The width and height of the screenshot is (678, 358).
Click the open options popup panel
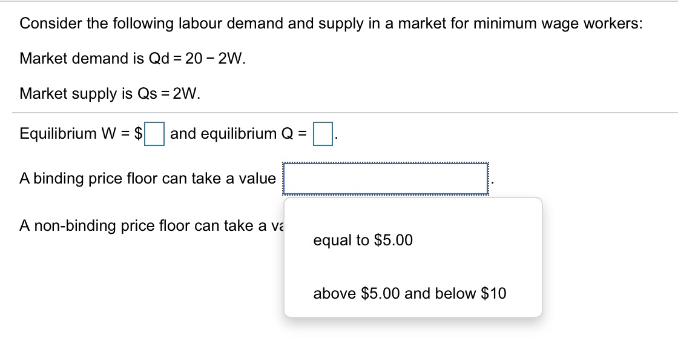pyautogui.click(x=413, y=260)
